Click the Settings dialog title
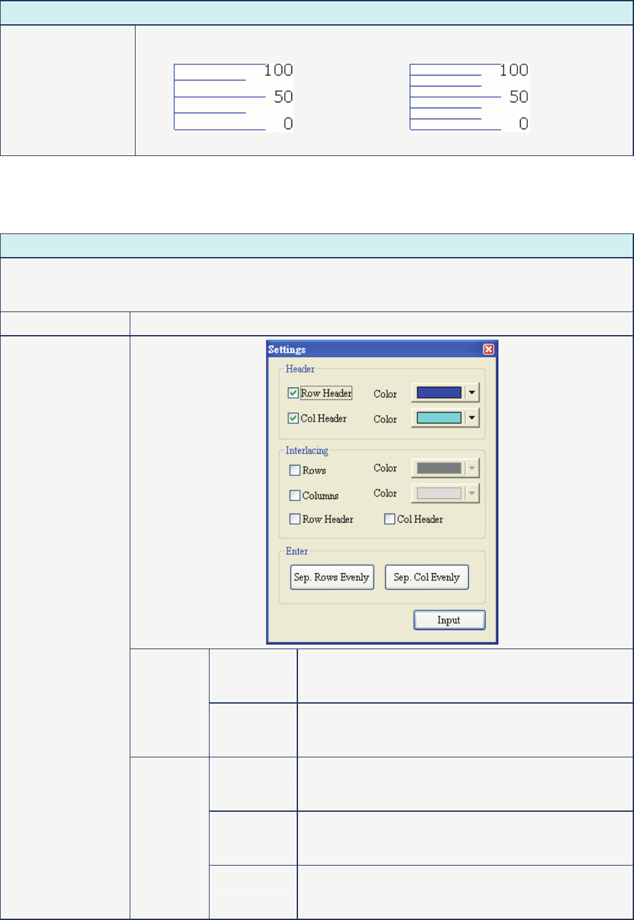Viewport: 634px width, 920px height. (287, 350)
